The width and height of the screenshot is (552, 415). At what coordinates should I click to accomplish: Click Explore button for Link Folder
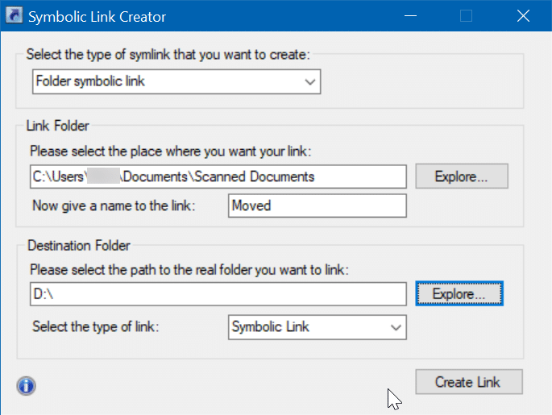(x=462, y=176)
